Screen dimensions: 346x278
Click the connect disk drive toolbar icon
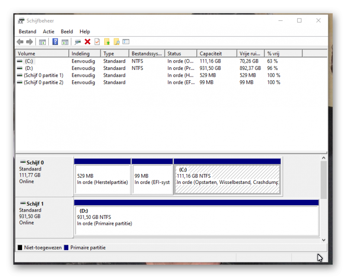tap(78, 42)
